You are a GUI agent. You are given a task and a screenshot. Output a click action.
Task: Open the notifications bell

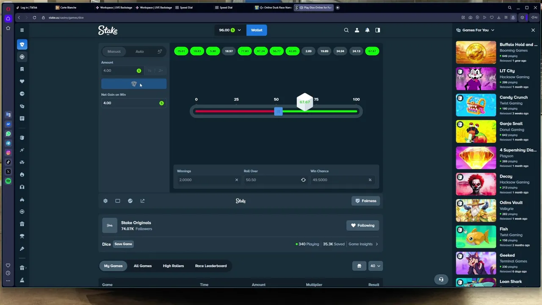[367, 30]
